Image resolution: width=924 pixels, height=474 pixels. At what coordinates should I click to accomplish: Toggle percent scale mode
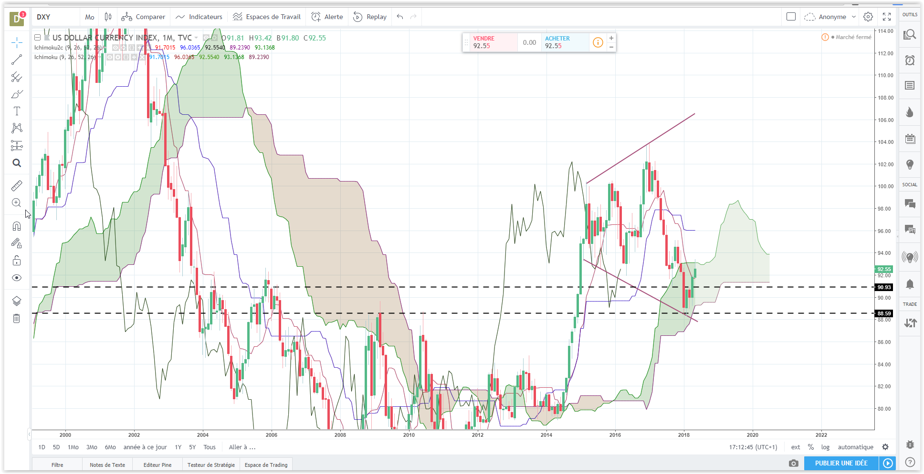coord(810,447)
